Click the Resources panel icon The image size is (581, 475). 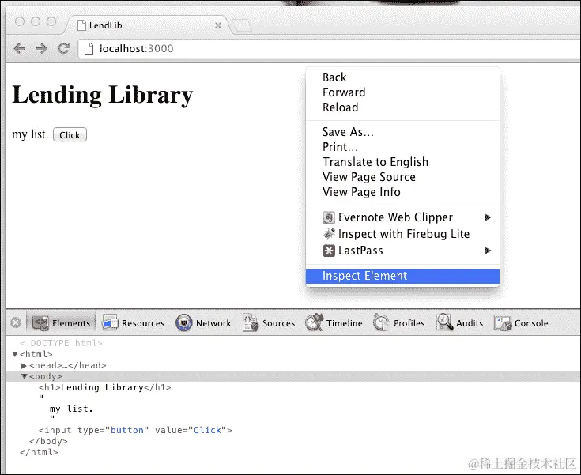110,322
